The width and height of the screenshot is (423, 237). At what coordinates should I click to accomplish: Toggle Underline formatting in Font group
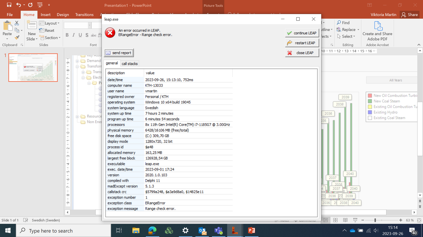[x=80, y=35]
